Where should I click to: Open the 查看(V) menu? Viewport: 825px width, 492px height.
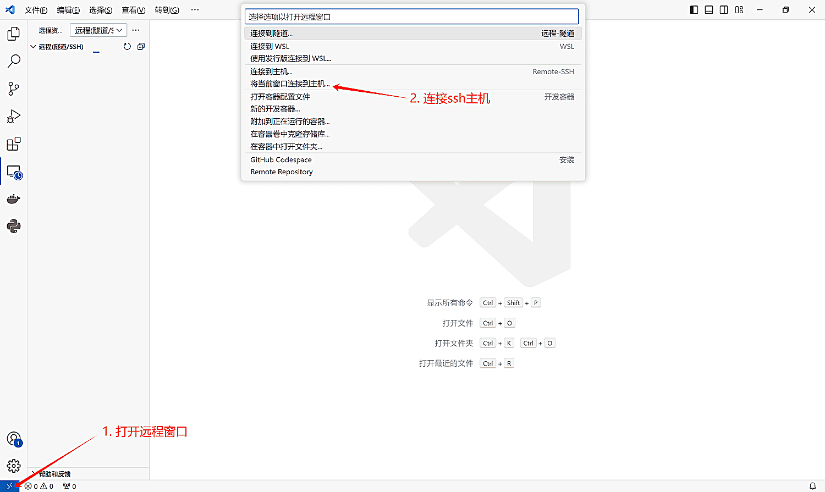[x=134, y=10]
